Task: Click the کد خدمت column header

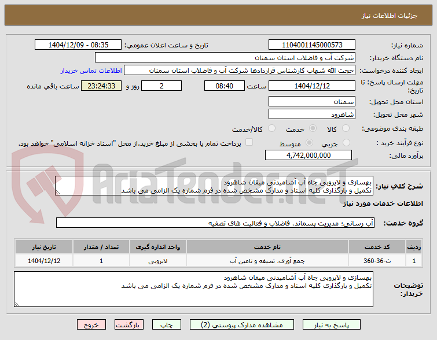Action: pos(377,247)
